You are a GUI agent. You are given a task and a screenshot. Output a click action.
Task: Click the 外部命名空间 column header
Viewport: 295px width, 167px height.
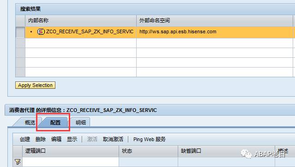(215, 20)
